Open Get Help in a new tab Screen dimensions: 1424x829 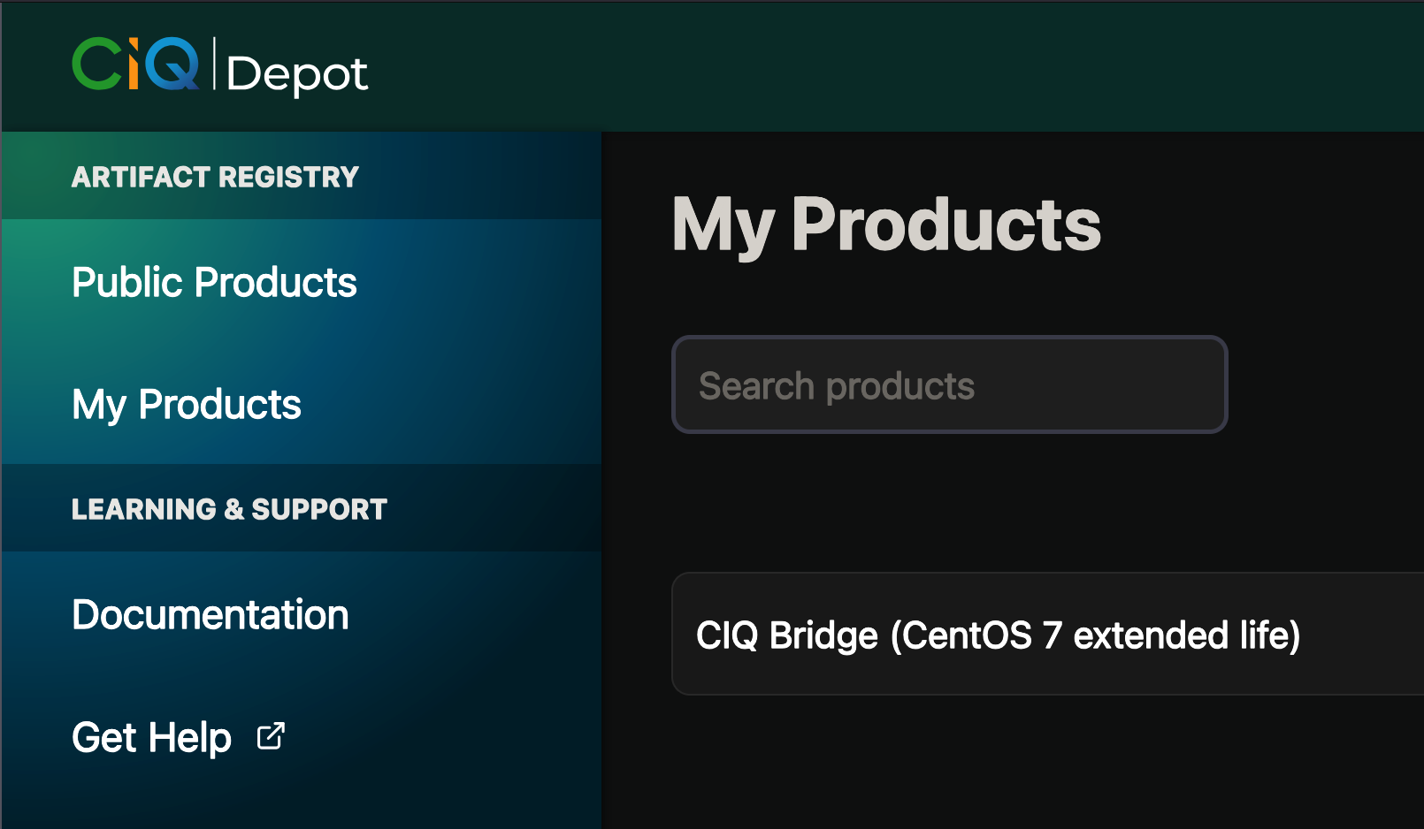coord(152,737)
